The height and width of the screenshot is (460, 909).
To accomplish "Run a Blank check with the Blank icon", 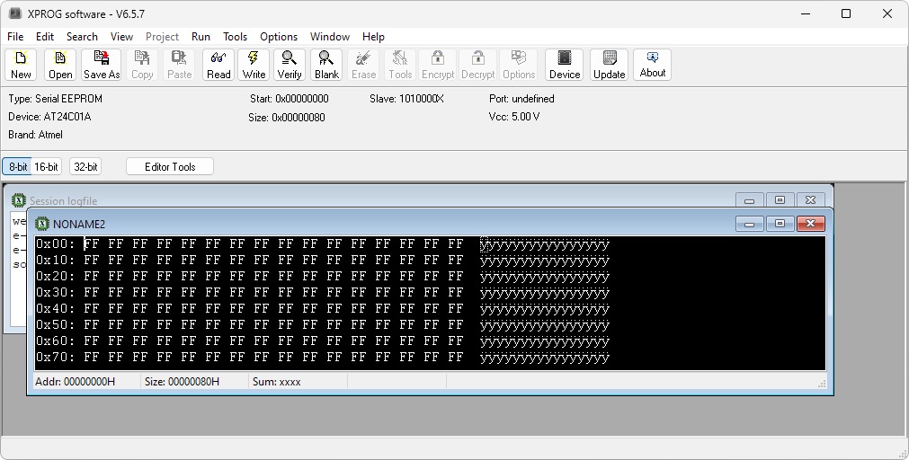I will tap(326, 65).
